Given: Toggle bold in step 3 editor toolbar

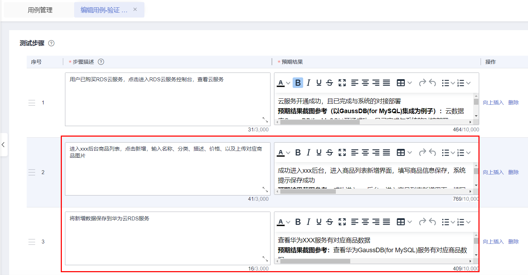Looking at the screenshot, I should pyautogui.click(x=298, y=222).
